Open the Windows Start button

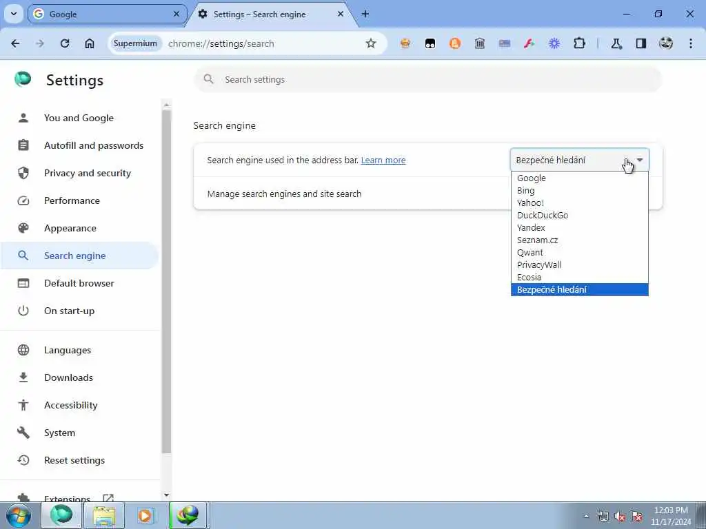(x=18, y=515)
